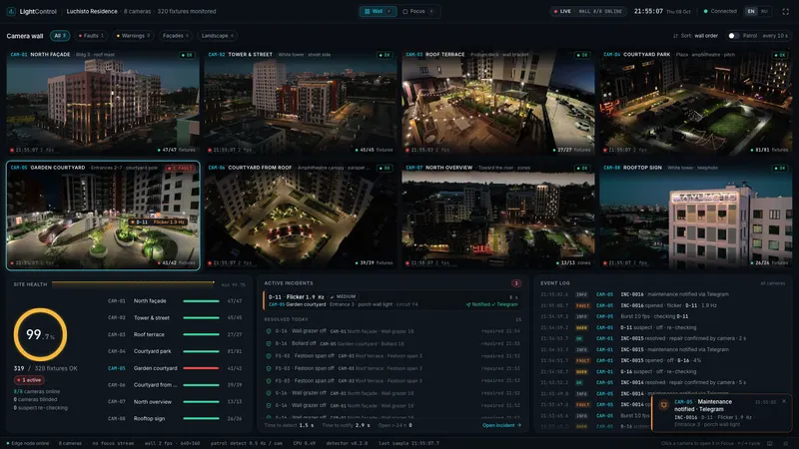Filter the camera wall by Façades

[176, 36]
